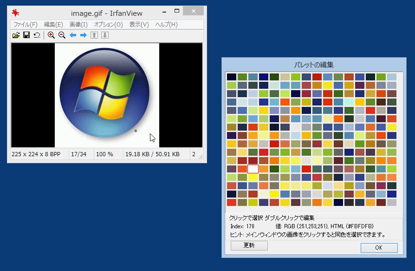The height and width of the screenshot is (271, 415).
Task: Click the resize grip in the IrfanView status bar corner
Action: [201, 157]
